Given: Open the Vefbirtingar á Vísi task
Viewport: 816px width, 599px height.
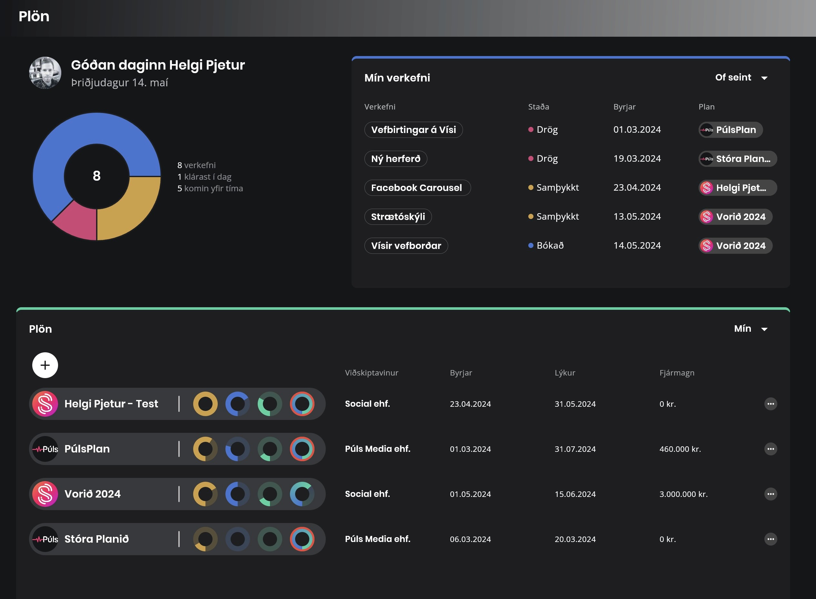Looking at the screenshot, I should coord(413,130).
